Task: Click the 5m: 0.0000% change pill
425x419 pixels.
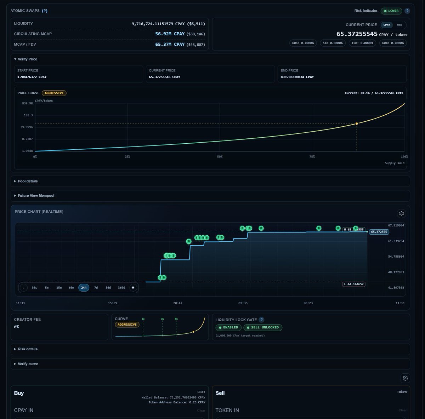Action: coord(333,43)
